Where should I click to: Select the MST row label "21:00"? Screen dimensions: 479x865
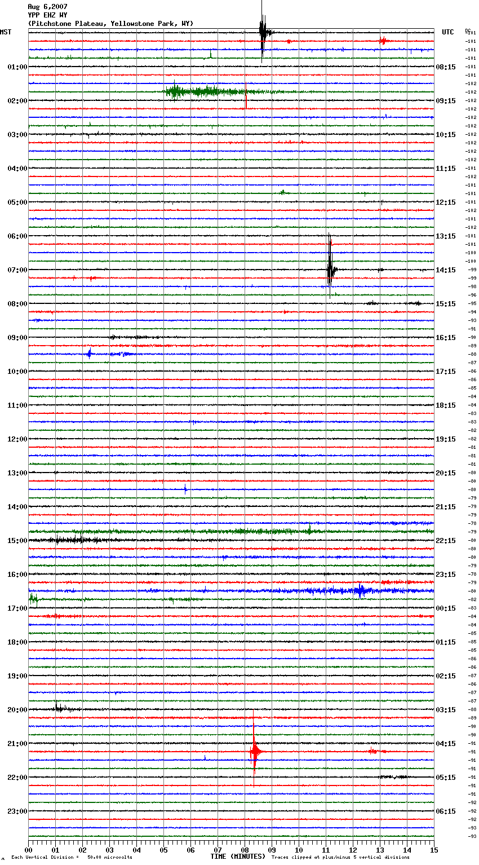(17, 744)
